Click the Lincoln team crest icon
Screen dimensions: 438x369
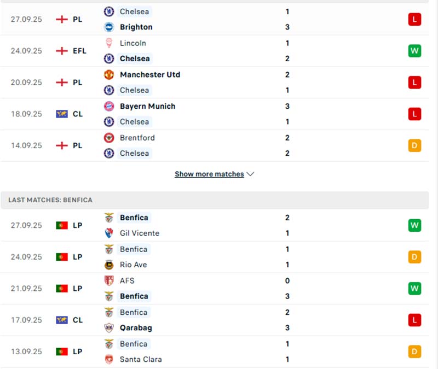tap(109, 43)
